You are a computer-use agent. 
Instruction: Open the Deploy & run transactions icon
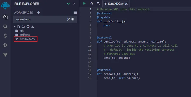5,45
